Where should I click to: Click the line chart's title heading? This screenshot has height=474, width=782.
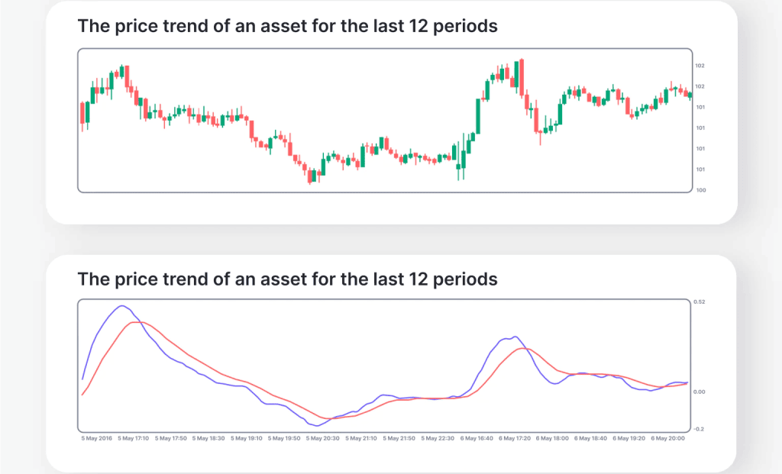tap(288, 279)
